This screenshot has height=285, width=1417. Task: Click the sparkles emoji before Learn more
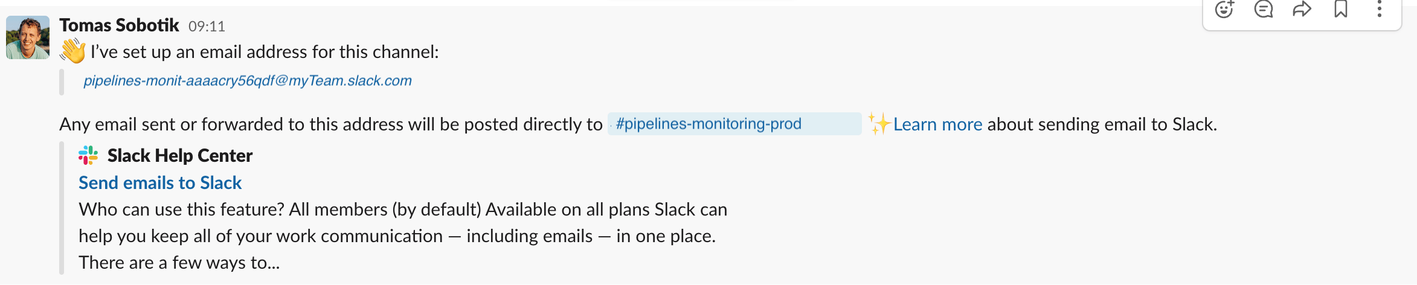click(x=879, y=124)
